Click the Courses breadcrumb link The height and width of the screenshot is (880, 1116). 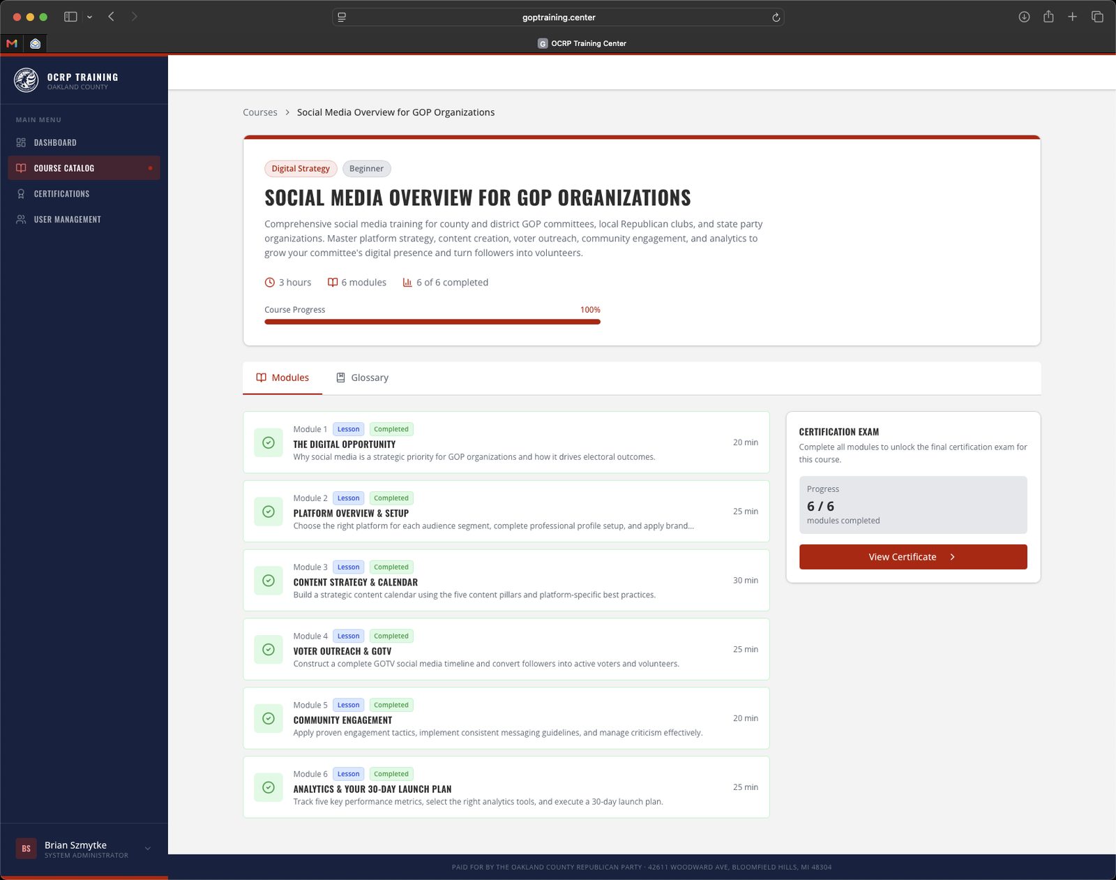[x=260, y=112]
